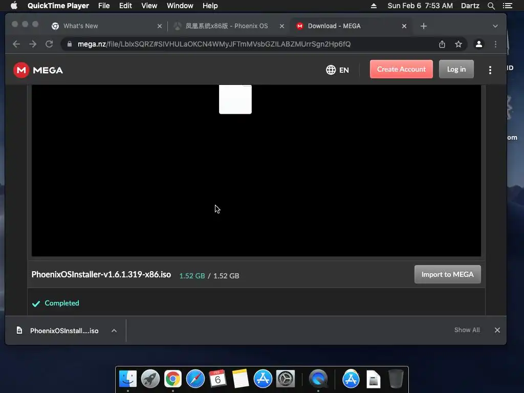Viewport: 524px width, 393px height.
Task: Open the Trash in Dock
Action: pyautogui.click(x=396, y=379)
